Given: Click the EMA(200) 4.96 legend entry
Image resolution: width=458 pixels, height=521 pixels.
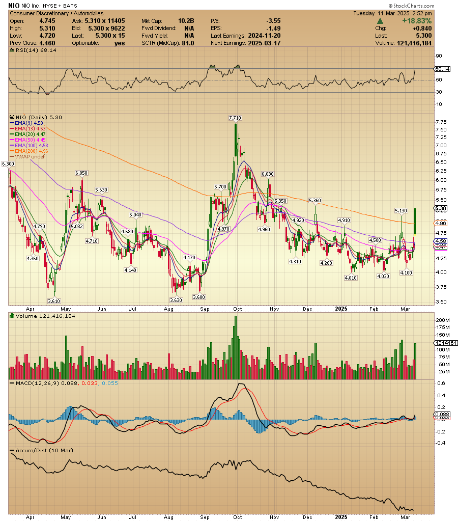Looking at the screenshot, I should tap(29, 151).
